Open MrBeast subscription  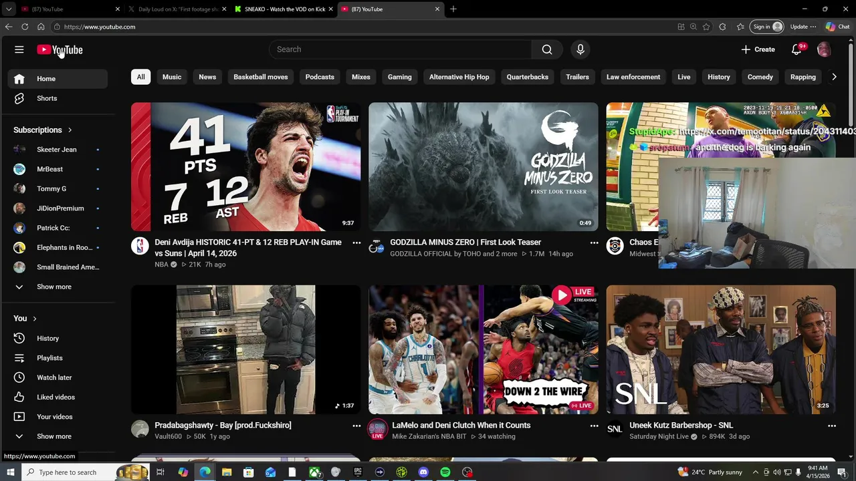coord(58,169)
